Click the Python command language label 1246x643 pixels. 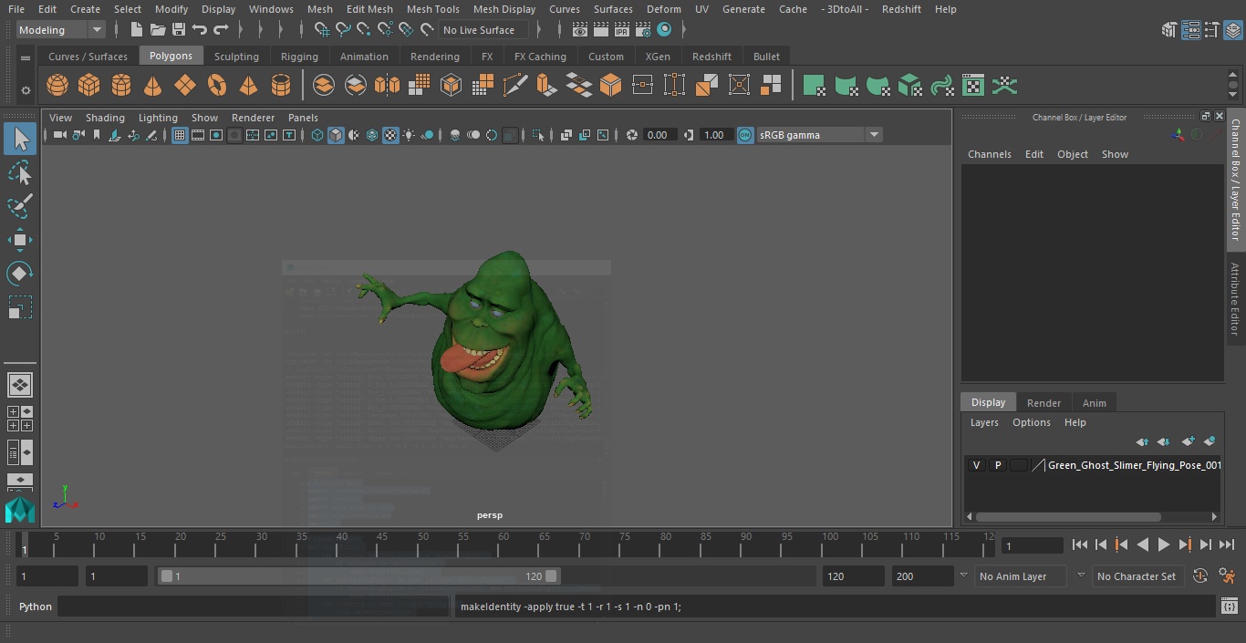click(36, 607)
